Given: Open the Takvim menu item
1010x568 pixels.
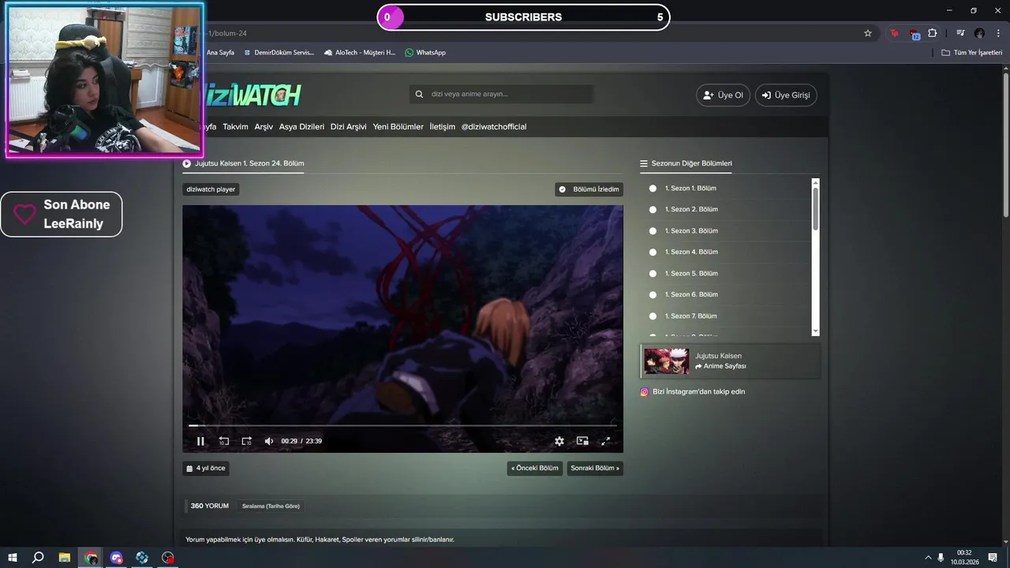Looking at the screenshot, I should point(235,127).
